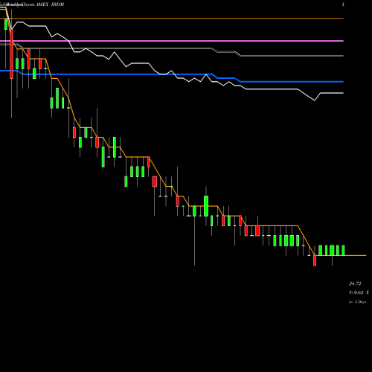Click the last red candle below the orange line
Viewport: 372px width, 372px height.
pyautogui.click(x=315, y=260)
